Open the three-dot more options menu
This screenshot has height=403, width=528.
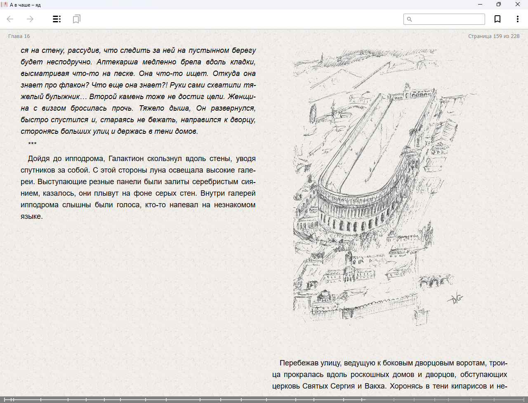(517, 19)
